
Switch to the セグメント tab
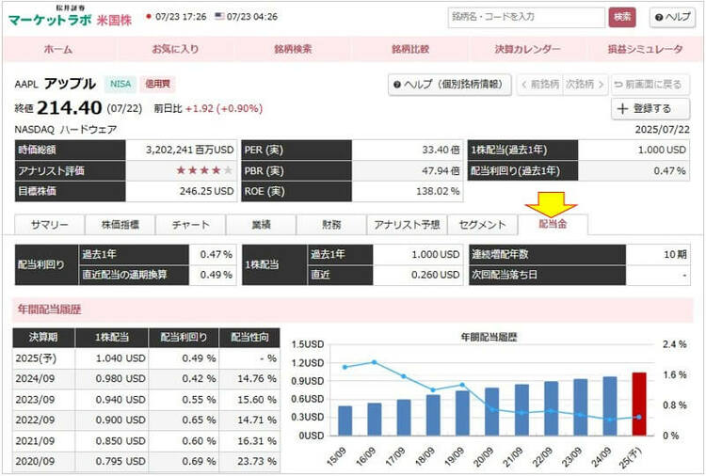tap(482, 225)
